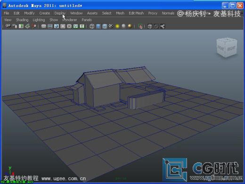Click the Wireframe on Shaded icon

coord(105,26)
